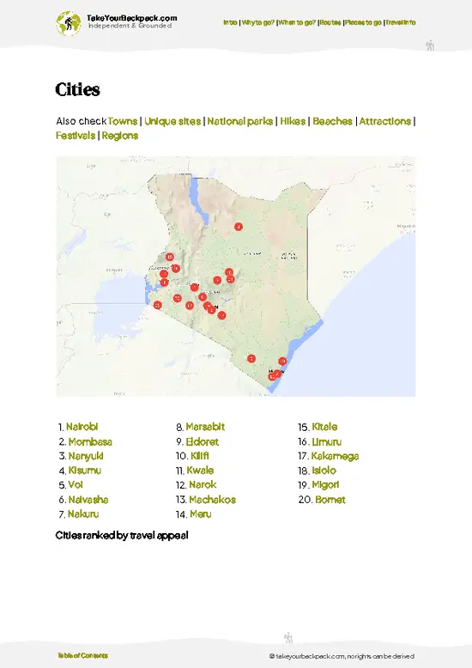Follow the Unique sites link
The width and height of the screenshot is (472, 668).
pyautogui.click(x=172, y=121)
